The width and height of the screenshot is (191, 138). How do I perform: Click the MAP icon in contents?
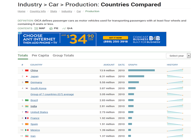point(36,28)
